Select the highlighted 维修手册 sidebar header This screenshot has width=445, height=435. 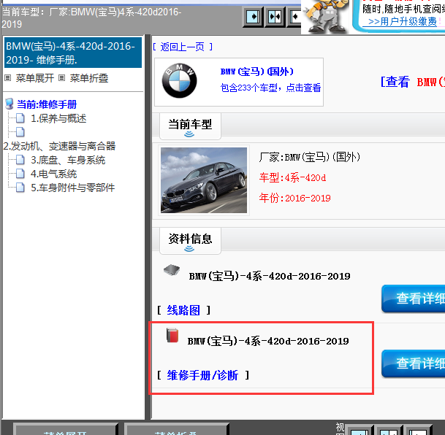73,53
